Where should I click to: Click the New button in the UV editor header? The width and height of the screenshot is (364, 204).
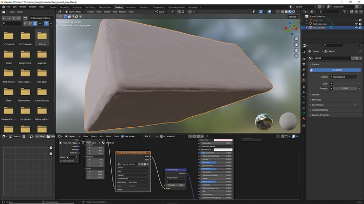(40, 137)
